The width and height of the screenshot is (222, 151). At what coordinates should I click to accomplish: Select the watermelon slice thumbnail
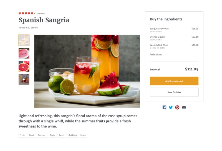(x=24, y=53)
